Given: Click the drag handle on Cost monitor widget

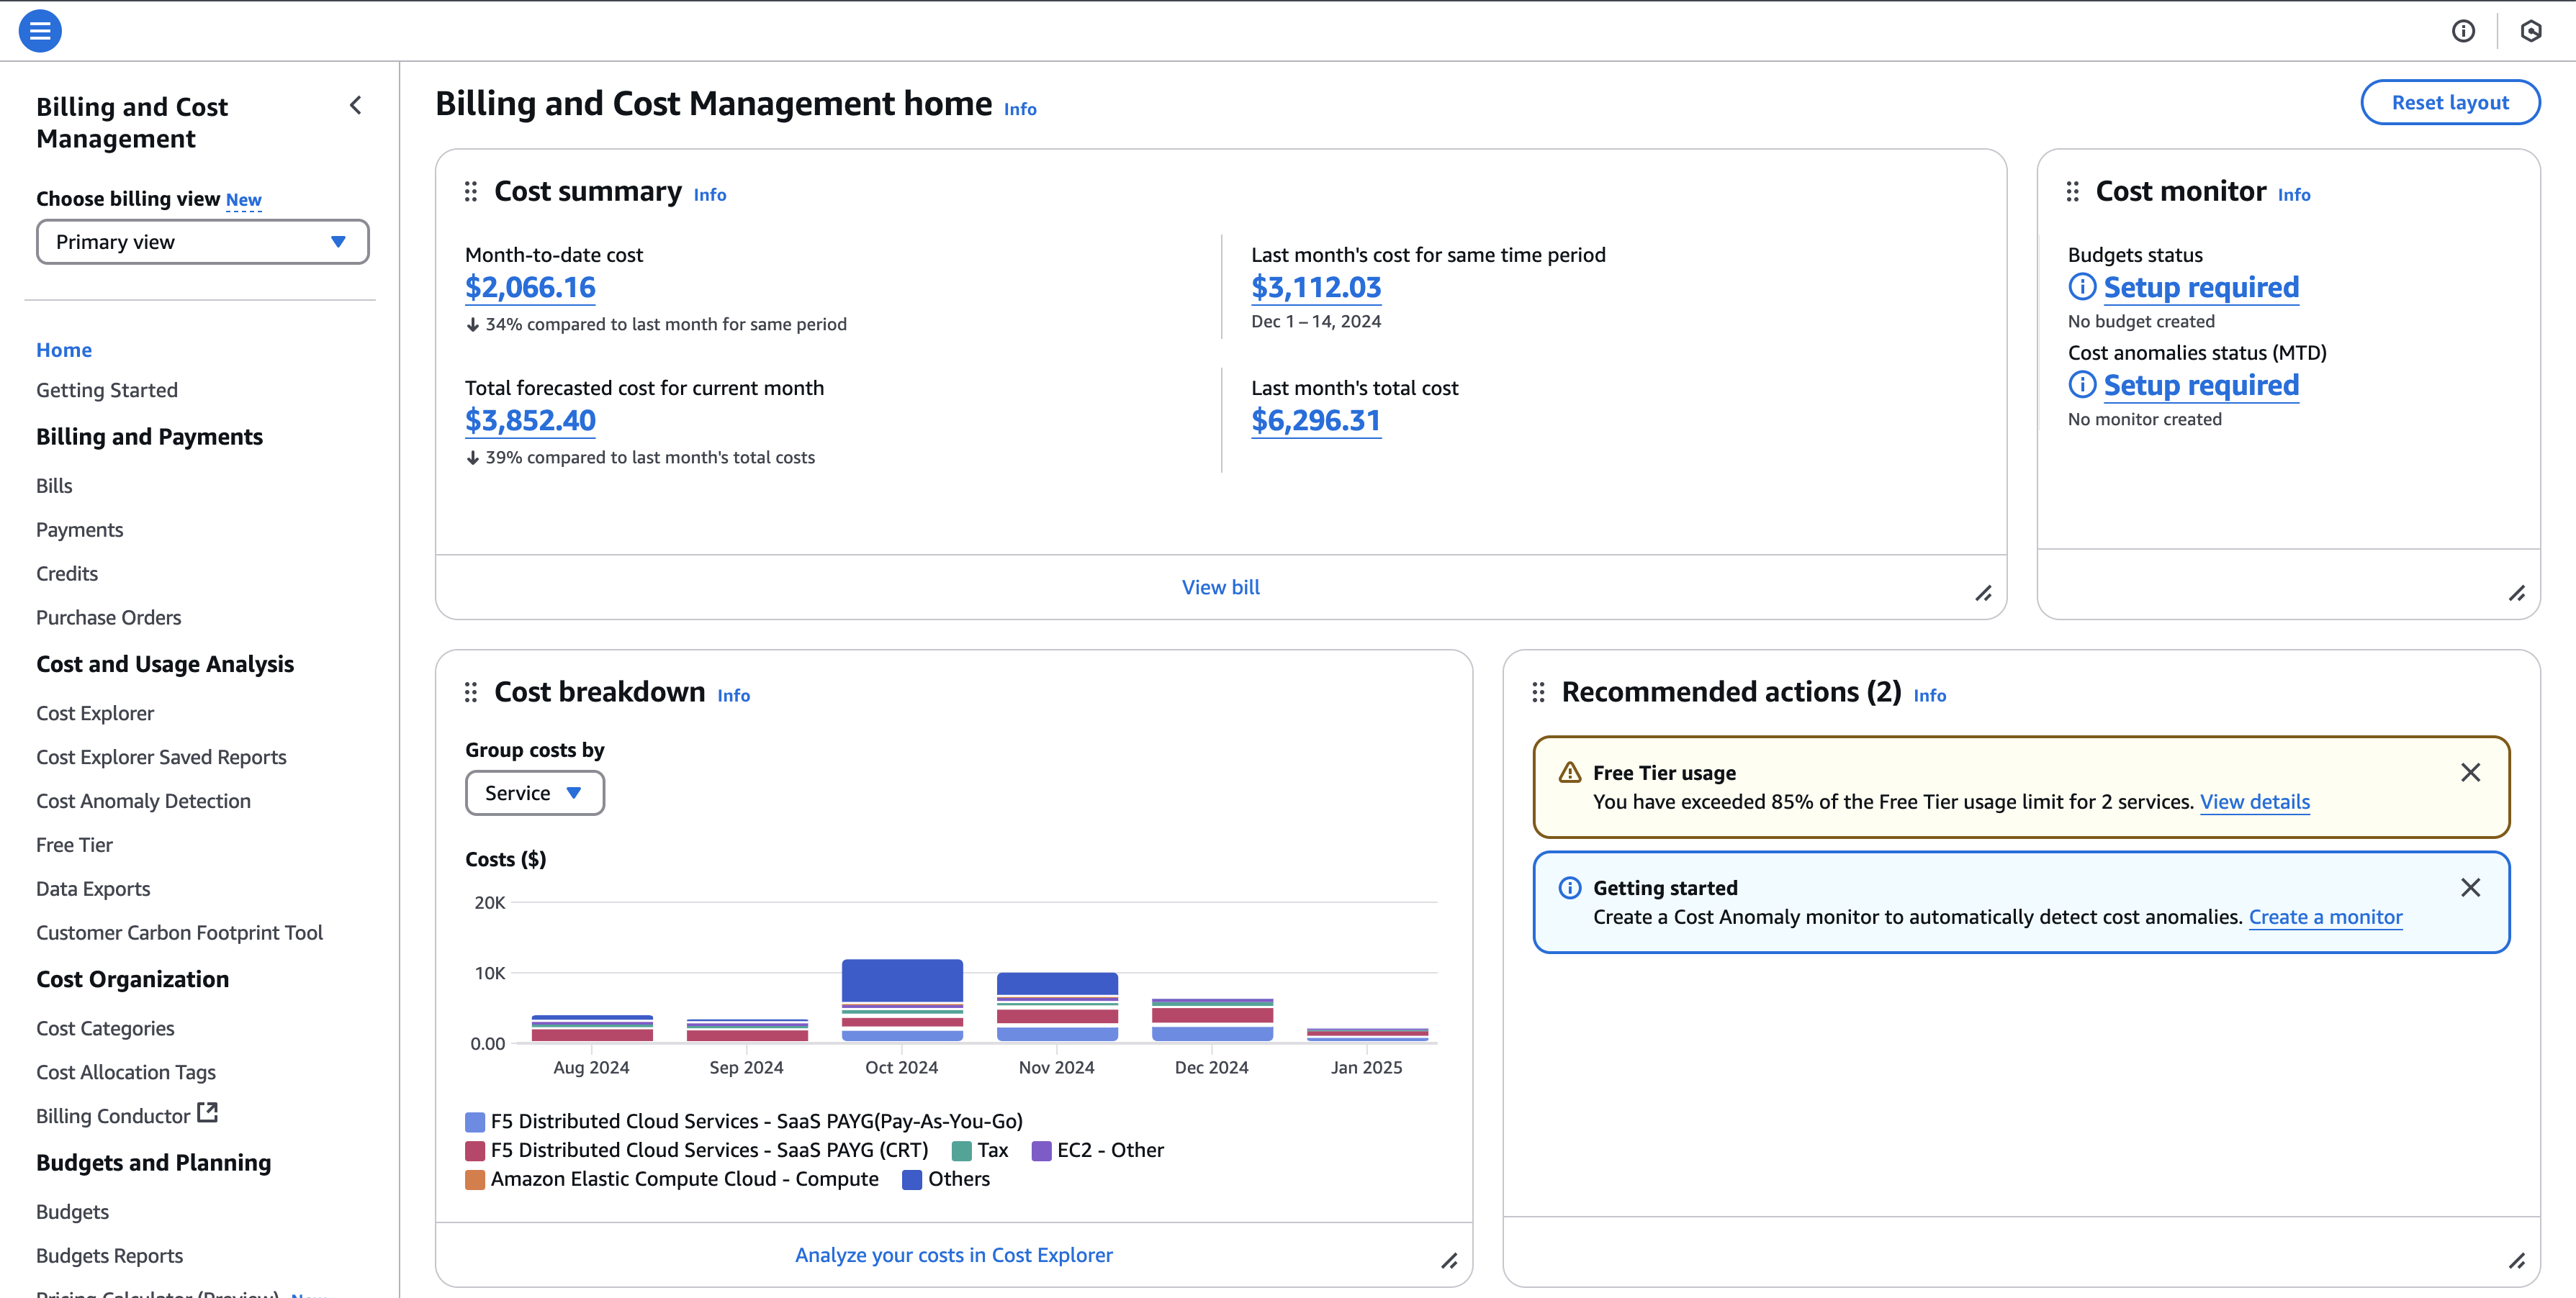Looking at the screenshot, I should click(x=2072, y=191).
